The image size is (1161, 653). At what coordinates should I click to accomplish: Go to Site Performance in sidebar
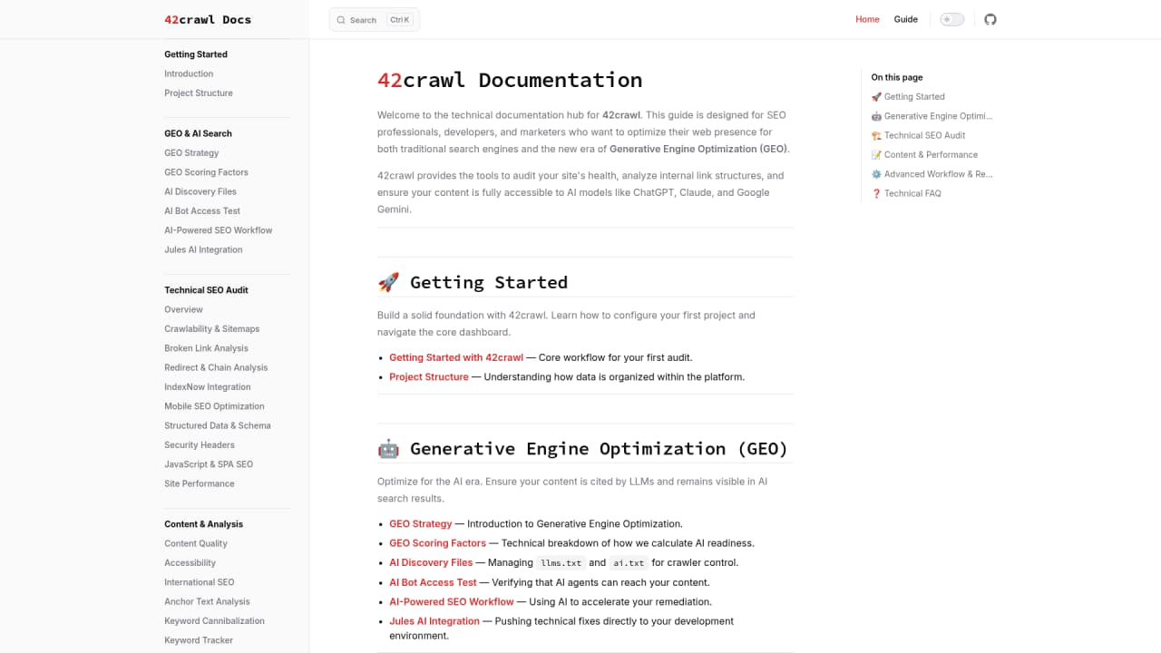coord(200,484)
